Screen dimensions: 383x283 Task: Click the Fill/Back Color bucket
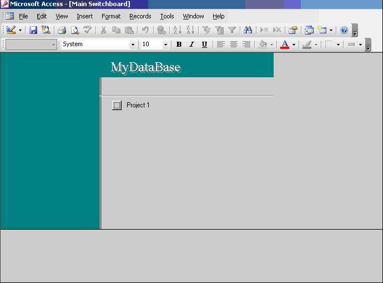(263, 44)
